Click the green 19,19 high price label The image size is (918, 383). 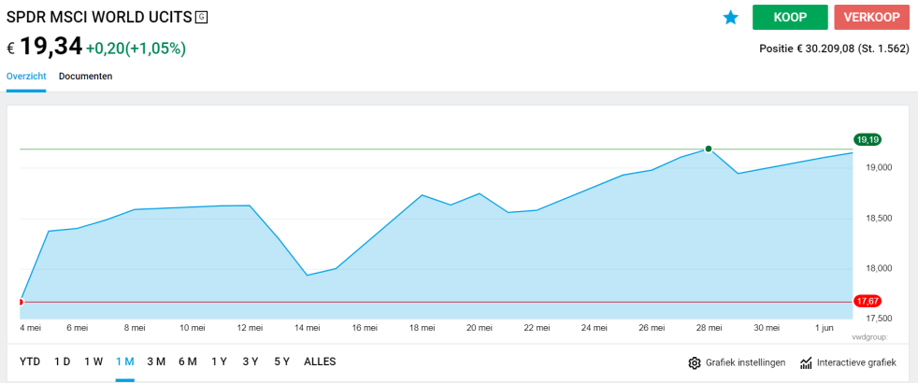[x=868, y=139]
